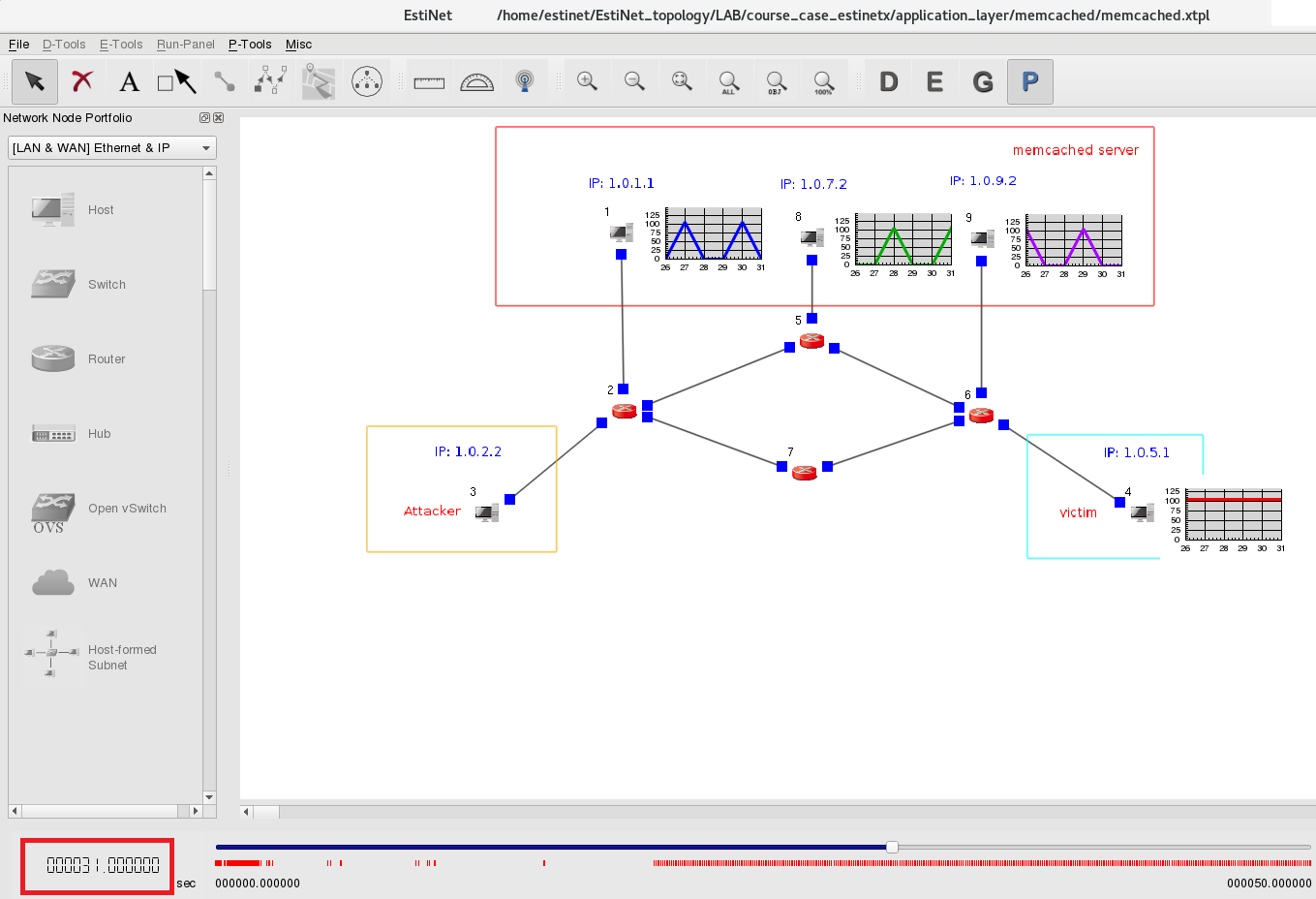The height and width of the screenshot is (899, 1316).
Task: Zoom in on the topology
Action: coord(587,81)
